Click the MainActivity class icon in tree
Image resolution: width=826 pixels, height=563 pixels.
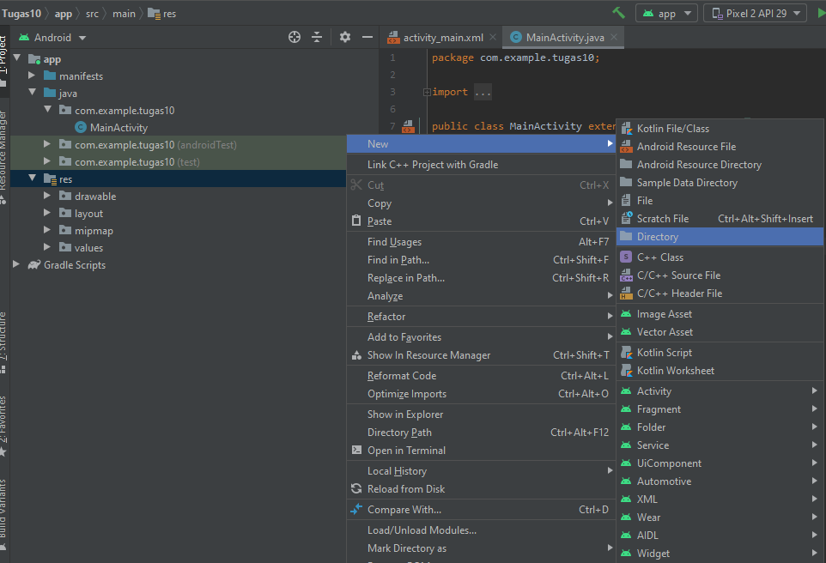tap(81, 127)
